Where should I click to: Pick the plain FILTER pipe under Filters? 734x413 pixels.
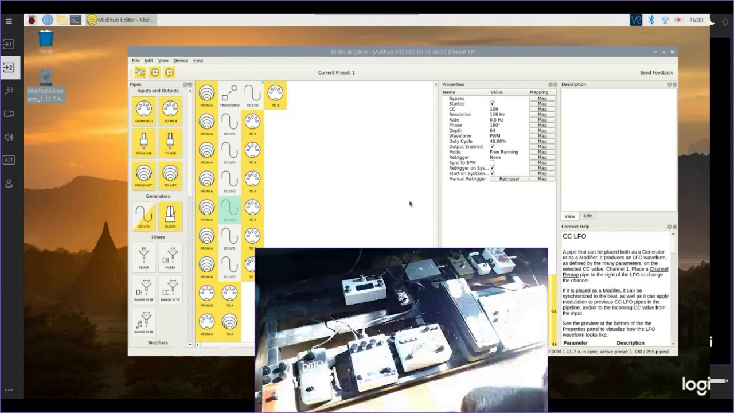[144, 258]
